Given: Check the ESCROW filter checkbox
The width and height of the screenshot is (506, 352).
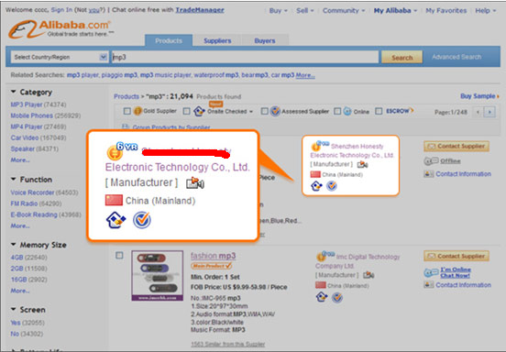Looking at the screenshot, I should tap(379, 111).
